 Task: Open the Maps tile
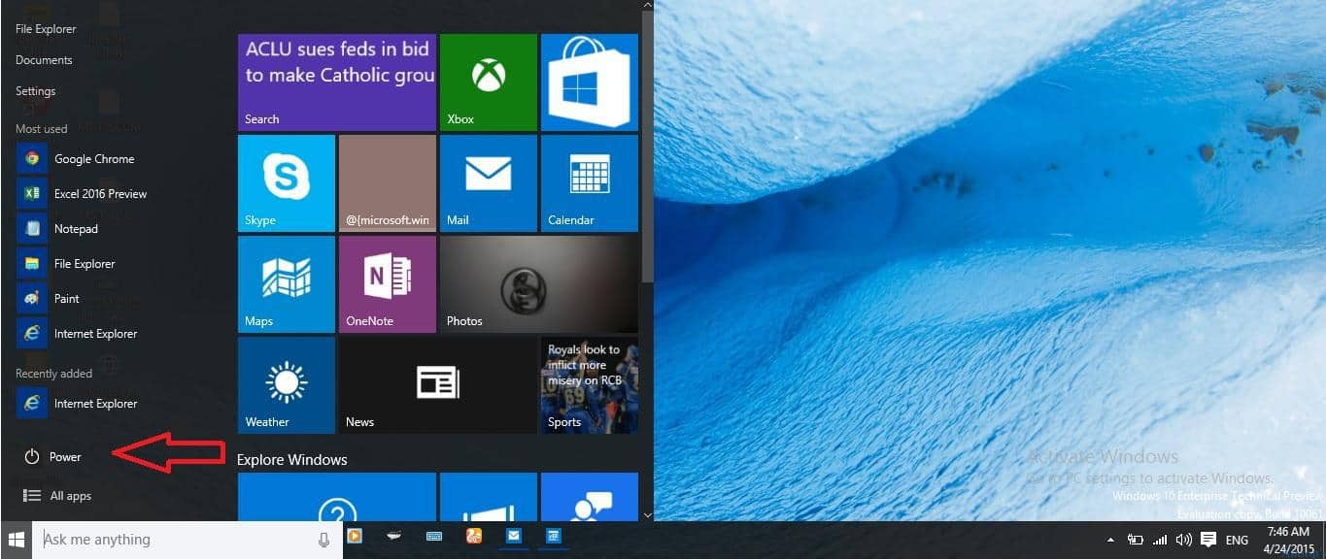[x=286, y=284]
